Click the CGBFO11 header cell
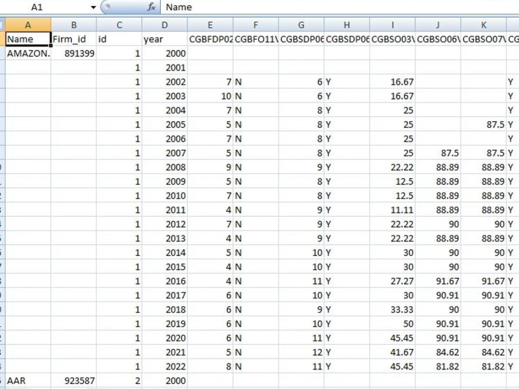Viewport: 519px width, 389px height. [256, 39]
